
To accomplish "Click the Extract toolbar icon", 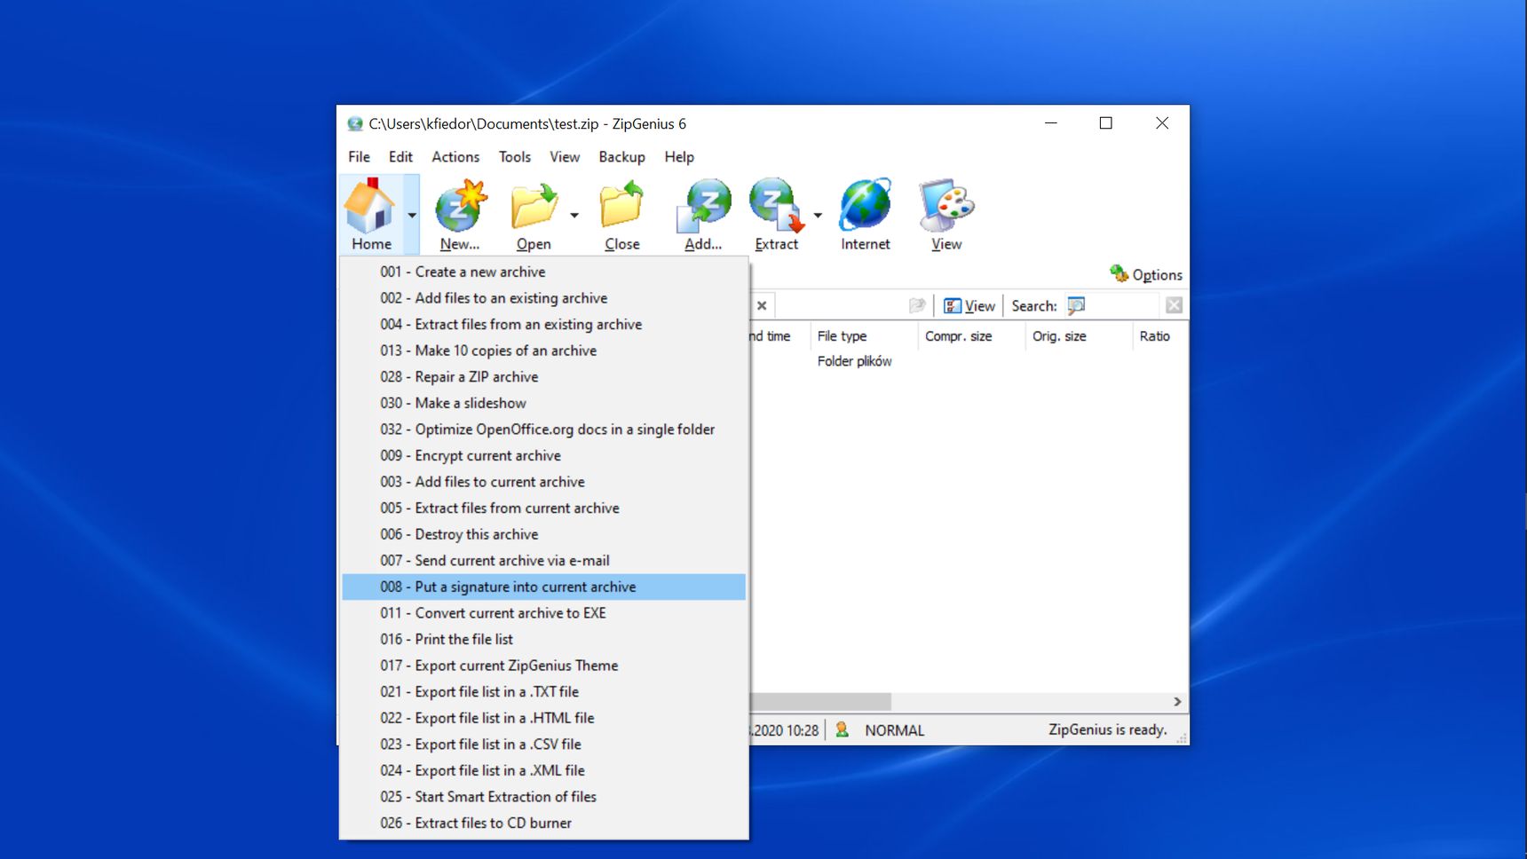I will [777, 214].
